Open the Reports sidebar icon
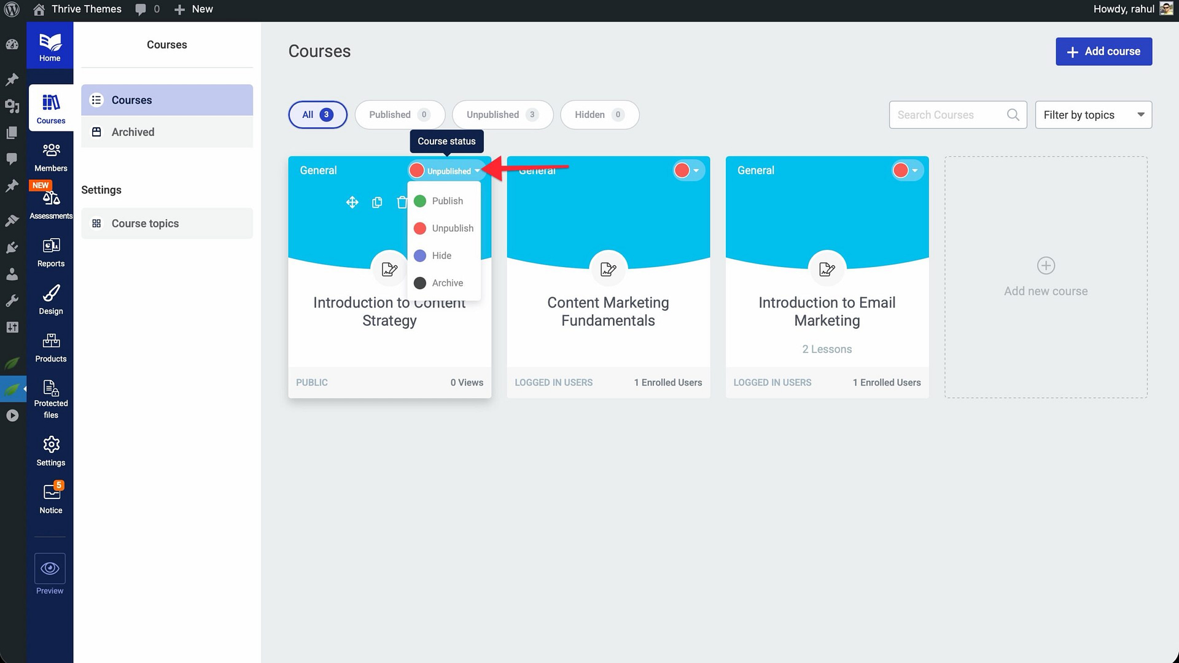This screenshot has height=663, width=1179. [x=51, y=246]
